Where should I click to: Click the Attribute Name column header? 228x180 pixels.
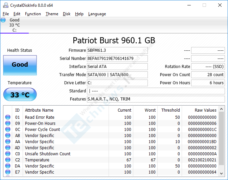click(x=39, y=110)
